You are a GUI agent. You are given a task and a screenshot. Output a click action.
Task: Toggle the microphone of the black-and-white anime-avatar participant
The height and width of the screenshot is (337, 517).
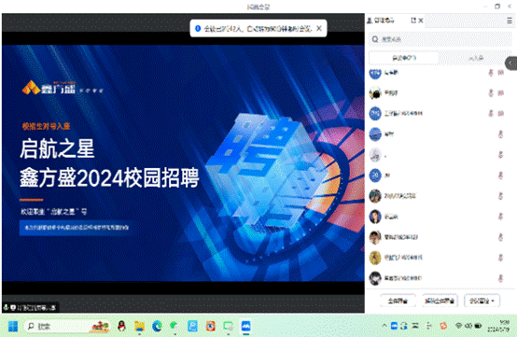[x=500, y=278]
